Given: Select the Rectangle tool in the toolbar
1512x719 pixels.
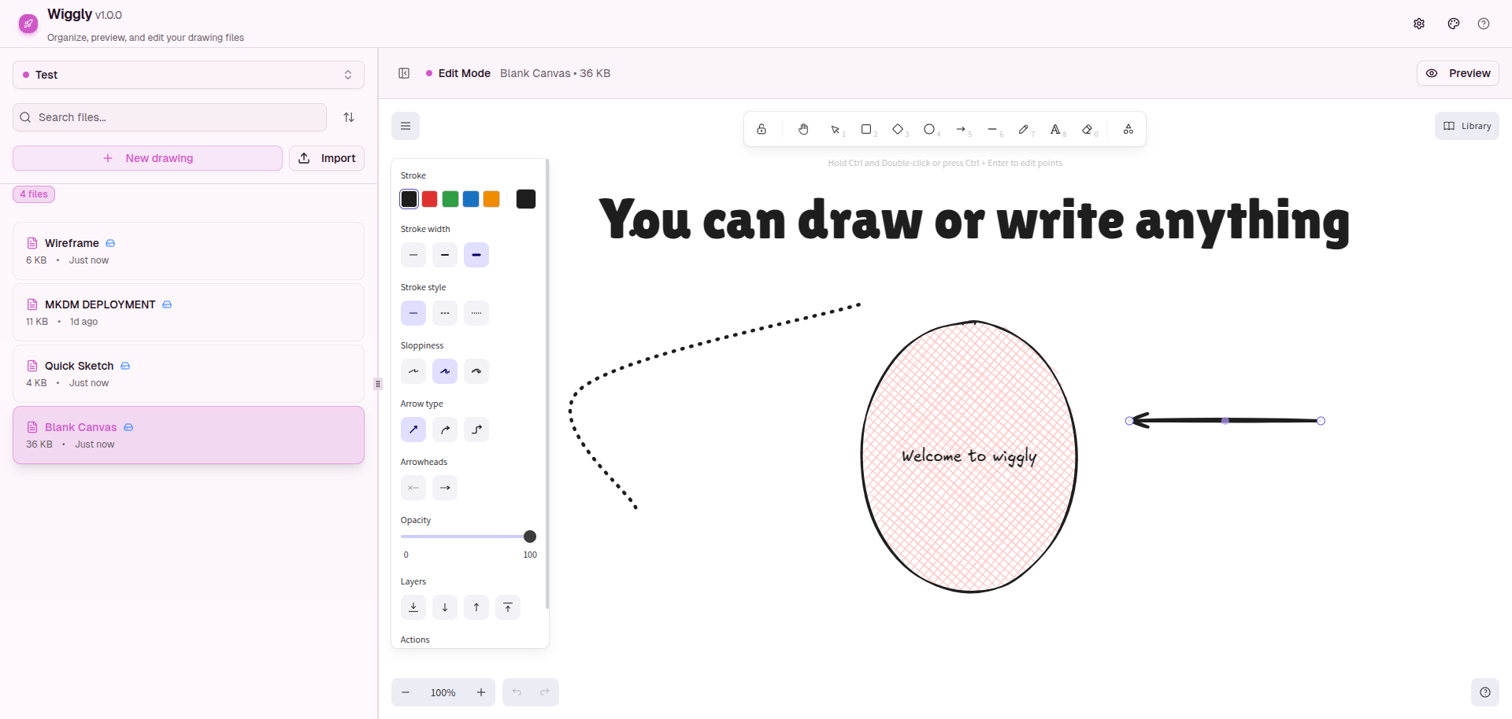Looking at the screenshot, I should (x=866, y=130).
